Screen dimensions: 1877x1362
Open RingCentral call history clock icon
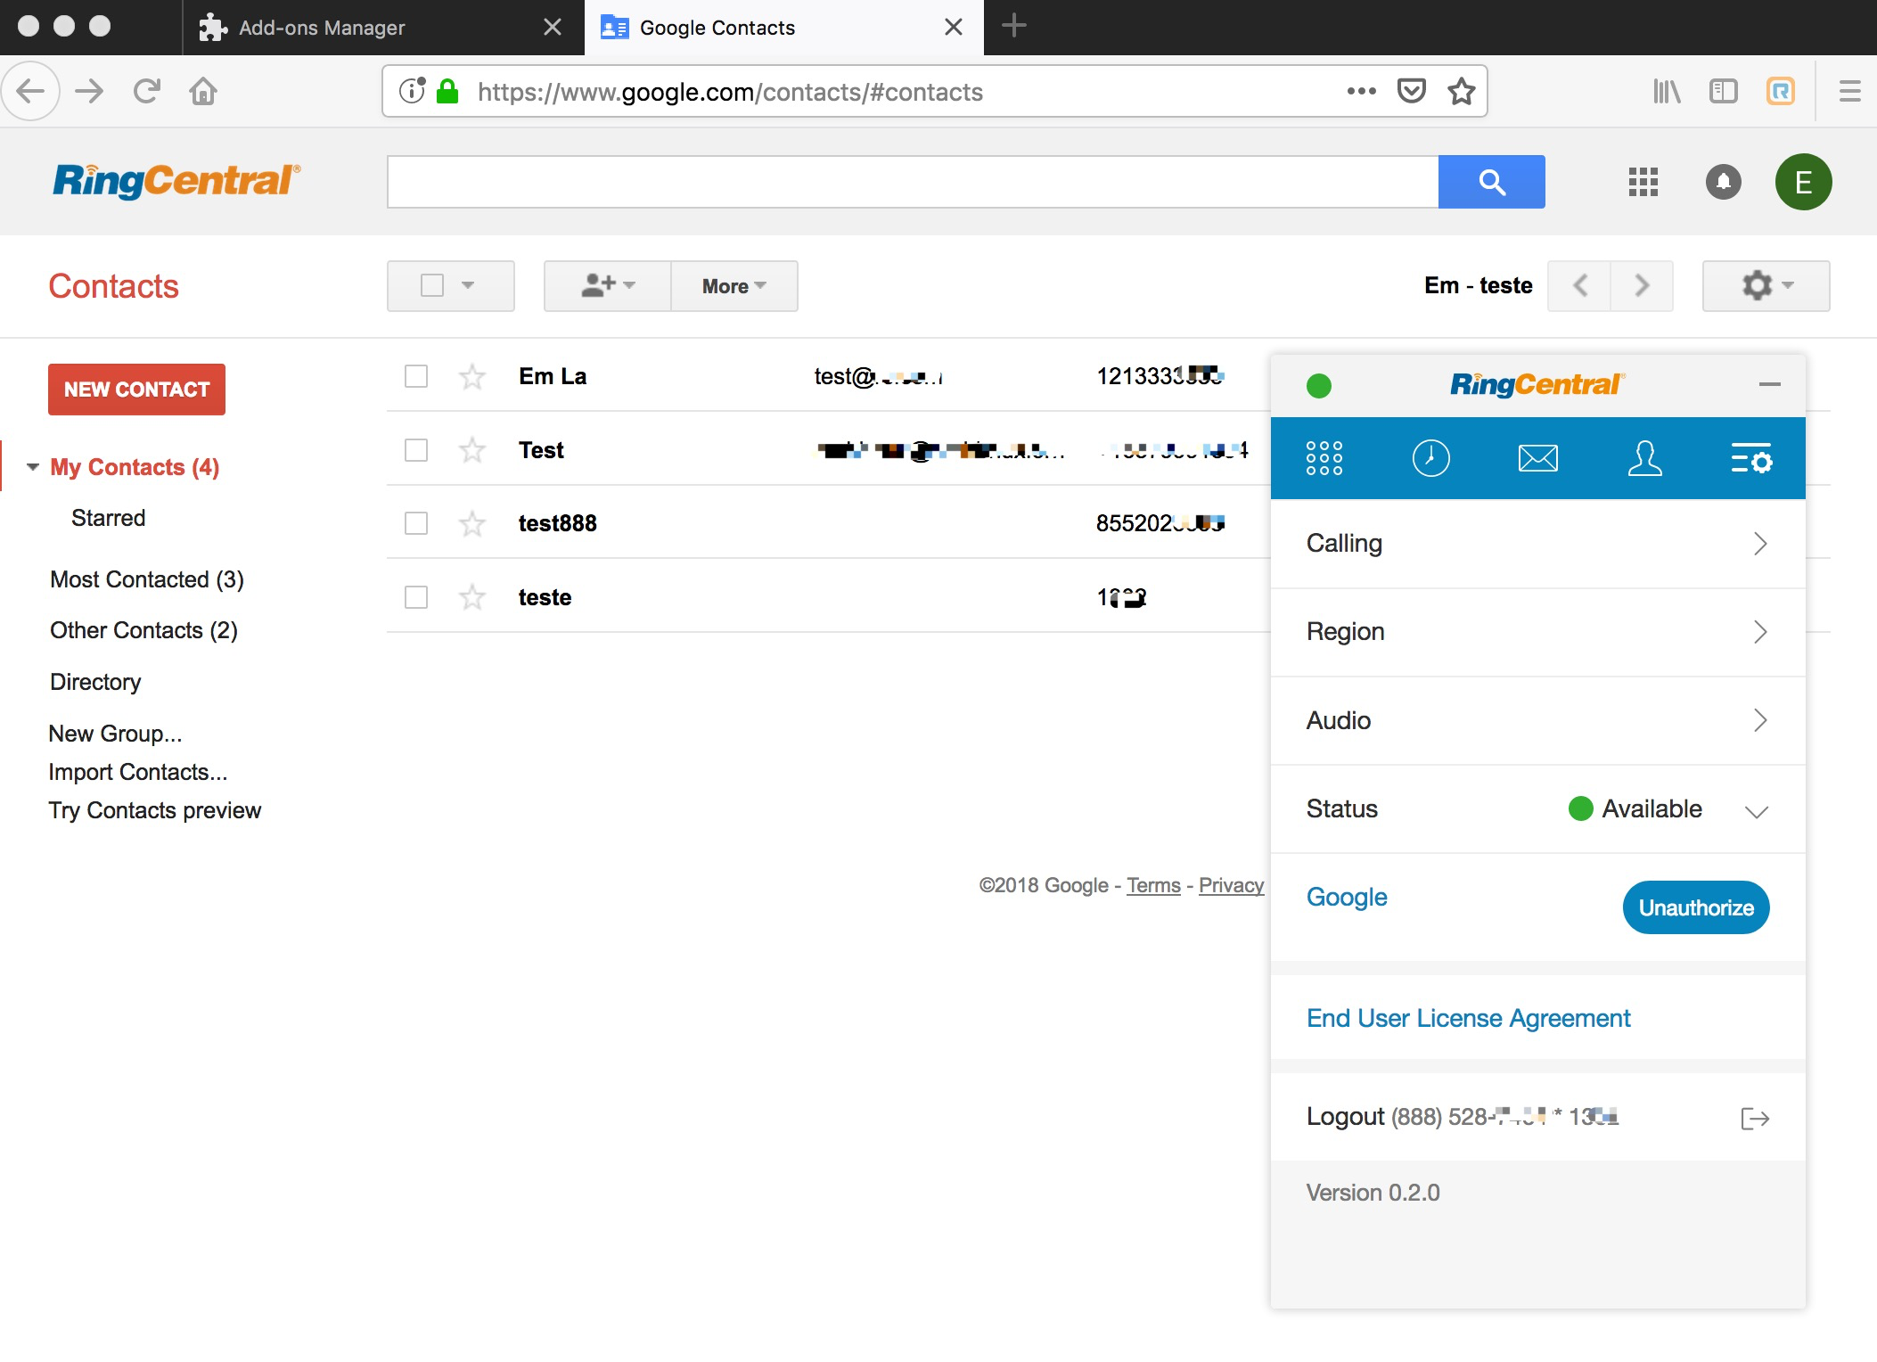[1430, 458]
